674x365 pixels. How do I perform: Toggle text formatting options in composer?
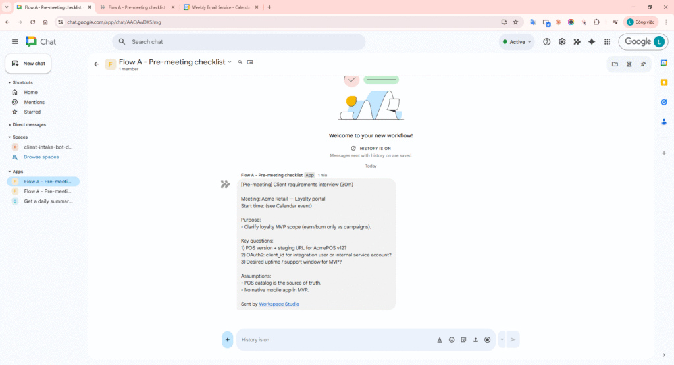[440, 340]
